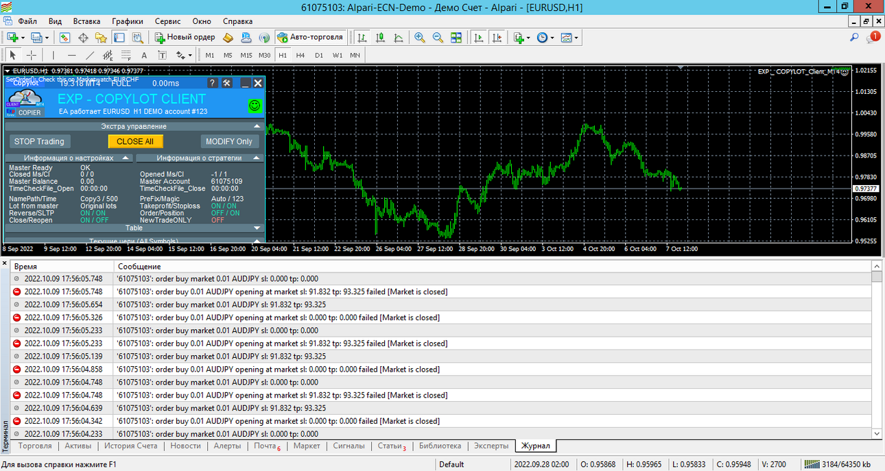The image size is (885, 471).
Task: Open the Графики menu
Action: pos(128,21)
